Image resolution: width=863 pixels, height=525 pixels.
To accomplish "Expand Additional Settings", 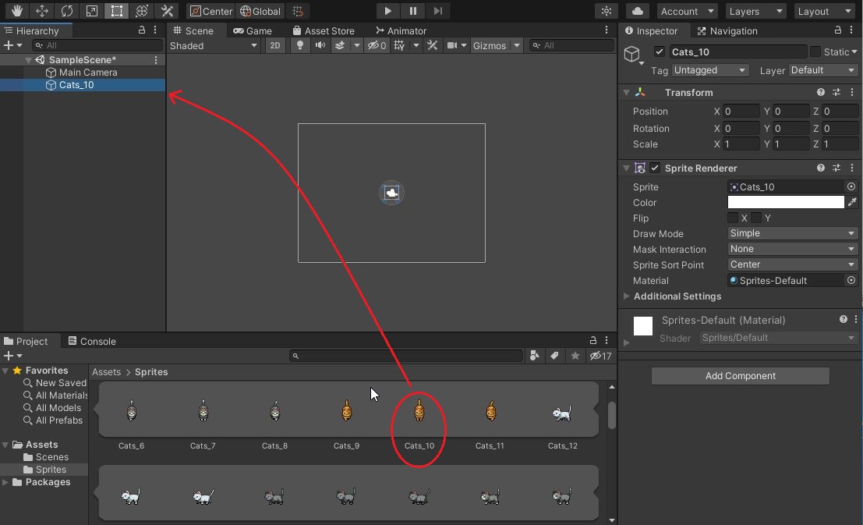I will coord(626,296).
